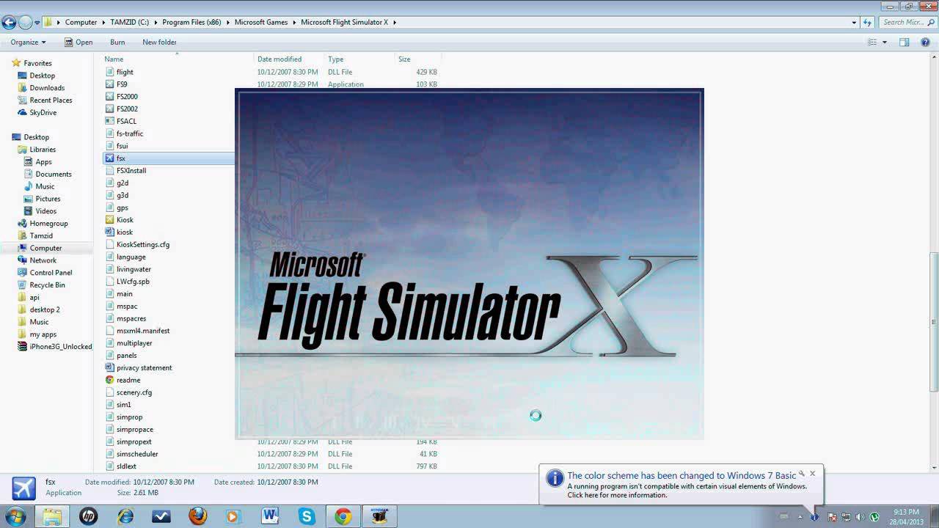
Task: Click the Open toolbar button
Action: point(78,42)
